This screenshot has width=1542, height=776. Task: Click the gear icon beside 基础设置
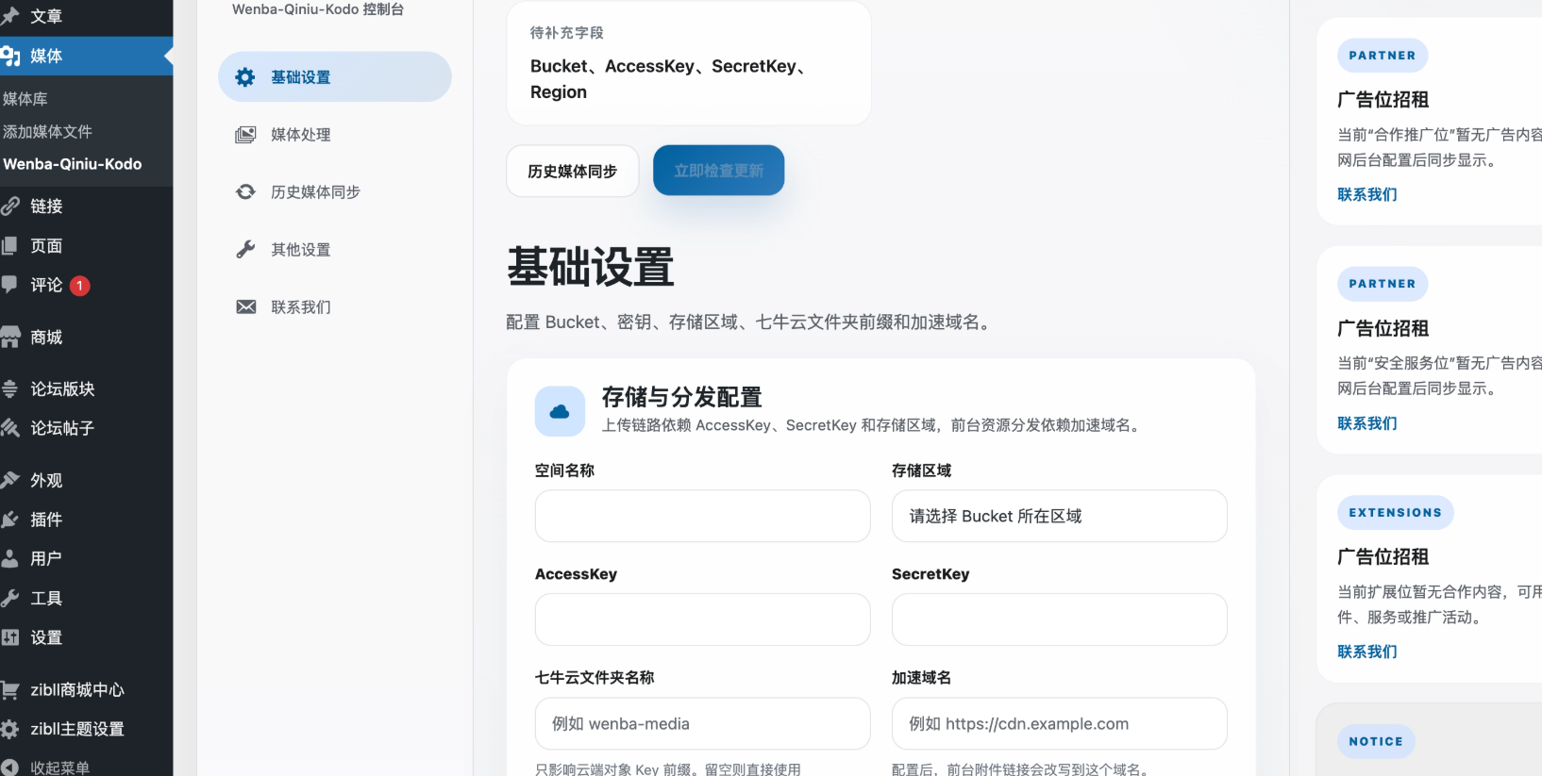point(245,77)
